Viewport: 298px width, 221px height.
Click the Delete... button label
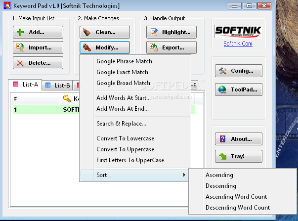click(40, 63)
